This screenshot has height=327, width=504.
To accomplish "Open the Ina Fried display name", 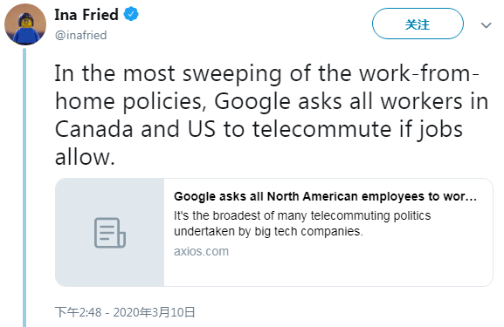I will tap(86, 15).
